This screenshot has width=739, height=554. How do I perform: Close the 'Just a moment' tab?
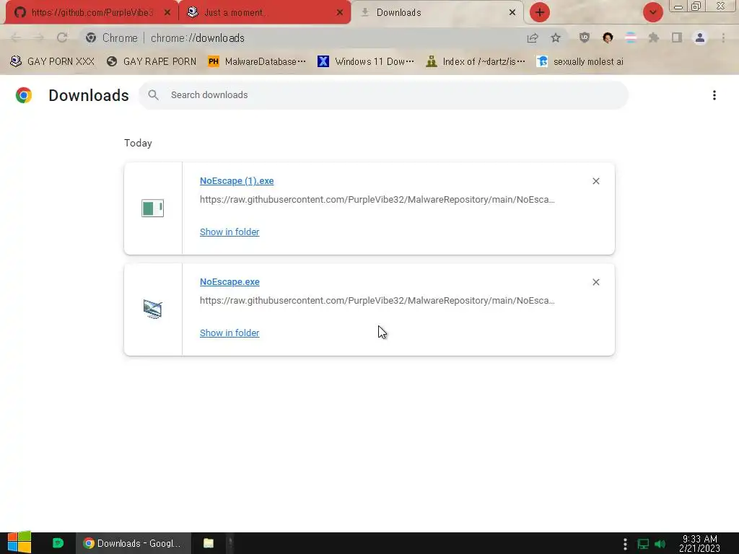(340, 13)
